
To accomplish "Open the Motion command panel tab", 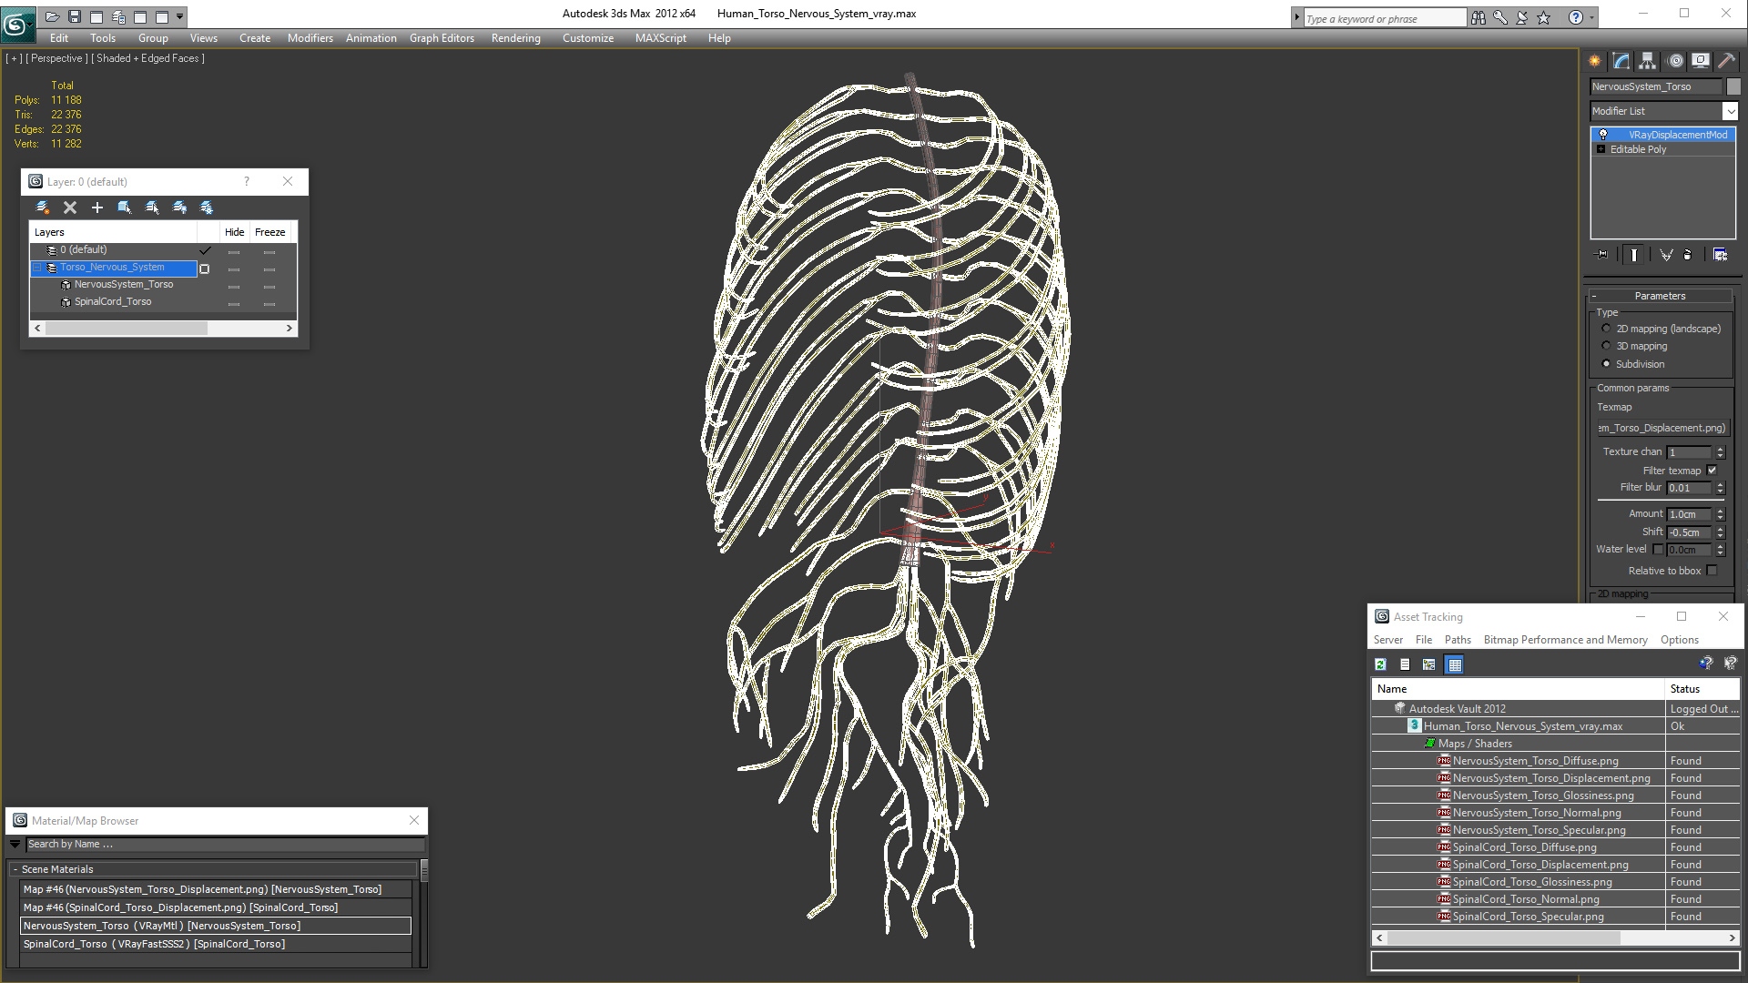I will [x=1675, y=61].
